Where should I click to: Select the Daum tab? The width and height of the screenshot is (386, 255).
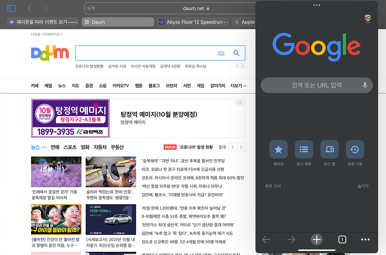[118, 22]
